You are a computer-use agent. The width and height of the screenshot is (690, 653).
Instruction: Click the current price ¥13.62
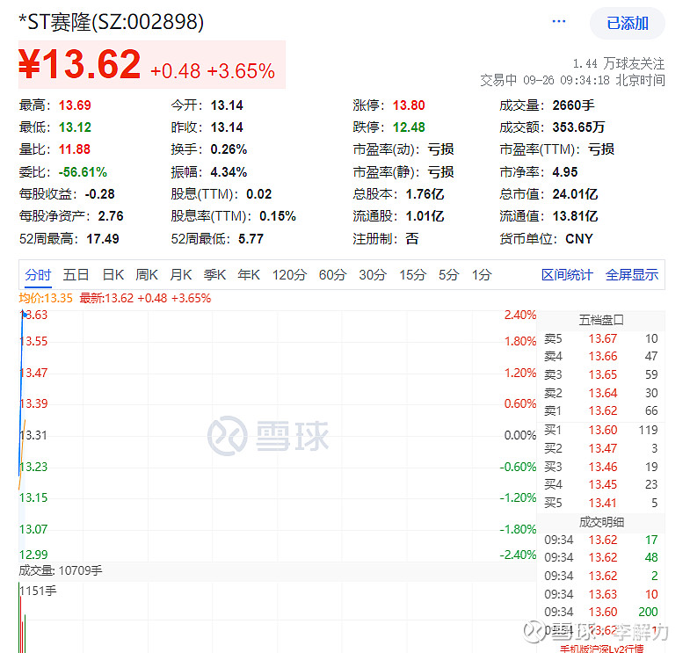(80, 64)
